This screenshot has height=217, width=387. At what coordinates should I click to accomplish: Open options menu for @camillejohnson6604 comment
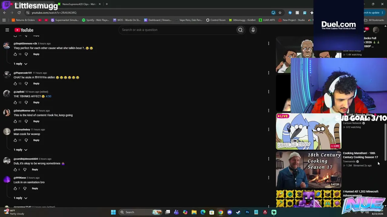coord(268,159)
